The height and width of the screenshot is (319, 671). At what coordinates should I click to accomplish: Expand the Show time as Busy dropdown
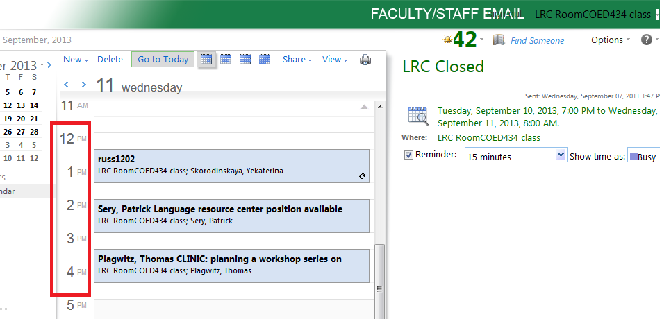(643, 156)
